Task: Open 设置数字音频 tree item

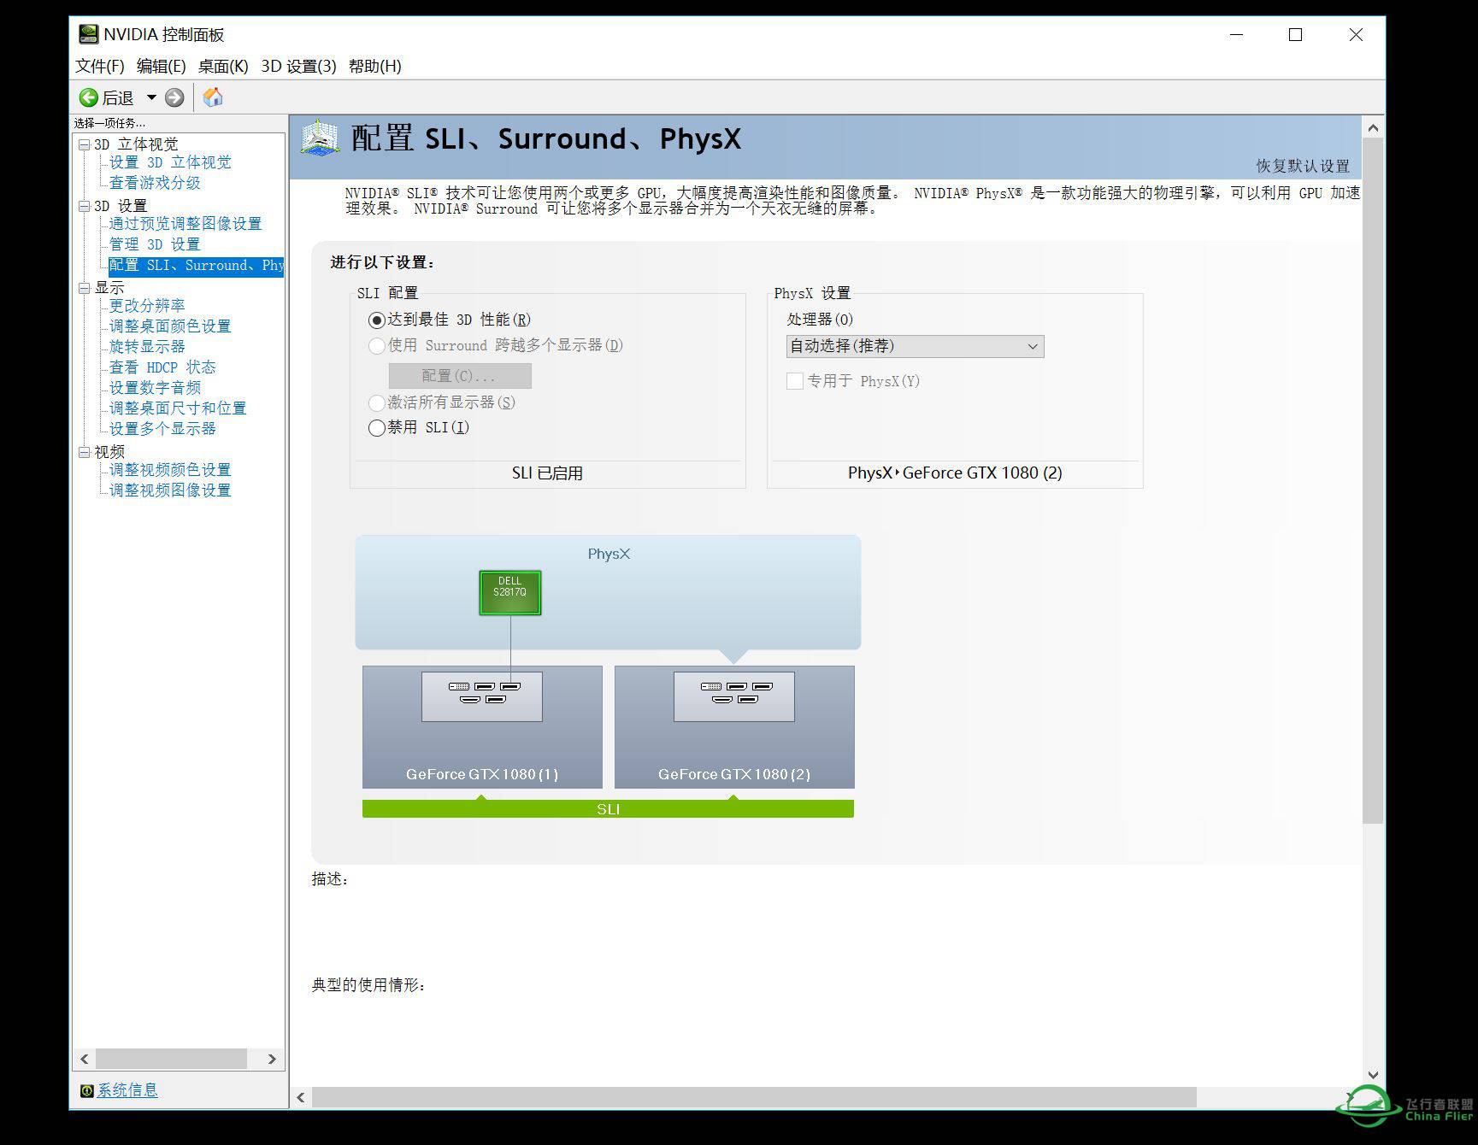Action: coord(155,388)
